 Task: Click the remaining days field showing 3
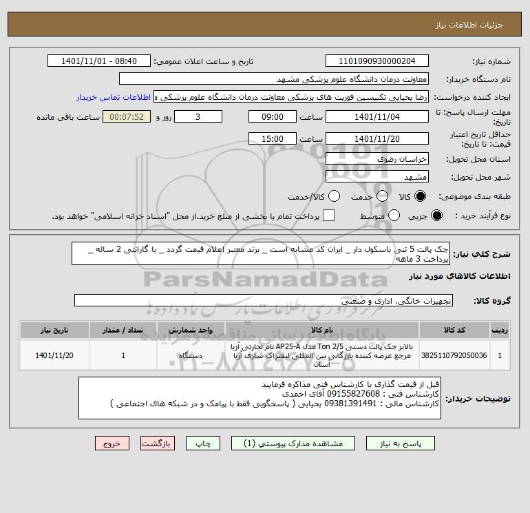(x=198, y=116)
